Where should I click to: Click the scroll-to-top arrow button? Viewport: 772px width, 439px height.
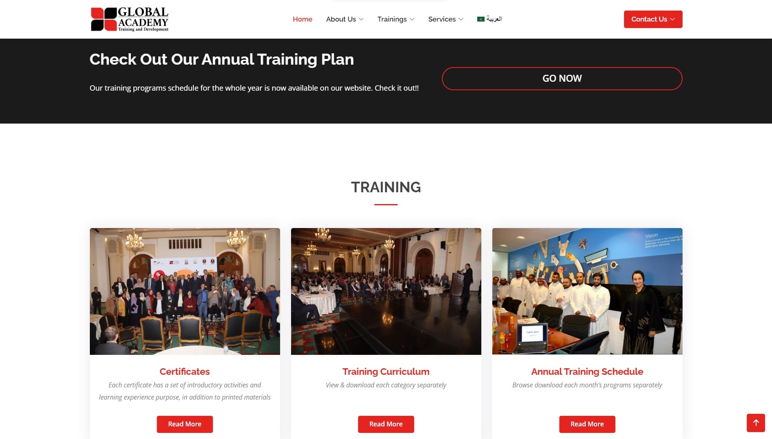(x=756, y=423)
